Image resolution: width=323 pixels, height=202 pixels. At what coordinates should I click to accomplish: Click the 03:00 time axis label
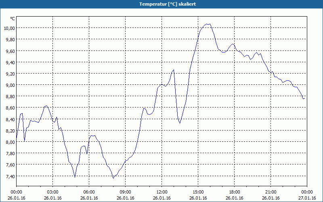(x=53, y=192)
